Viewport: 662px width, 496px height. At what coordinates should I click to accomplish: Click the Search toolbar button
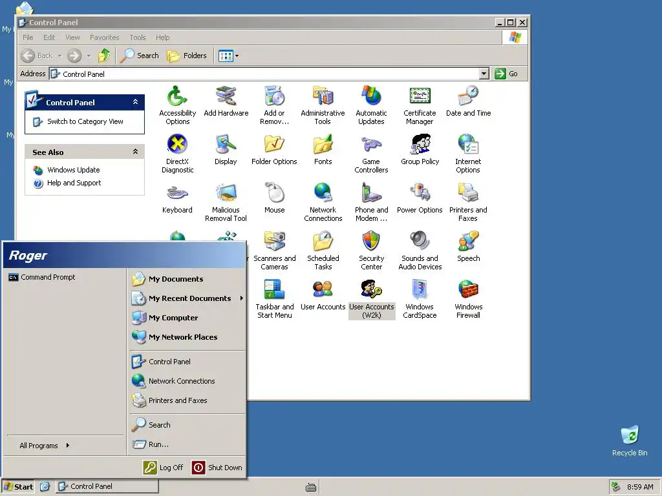(x=140, y=56)
